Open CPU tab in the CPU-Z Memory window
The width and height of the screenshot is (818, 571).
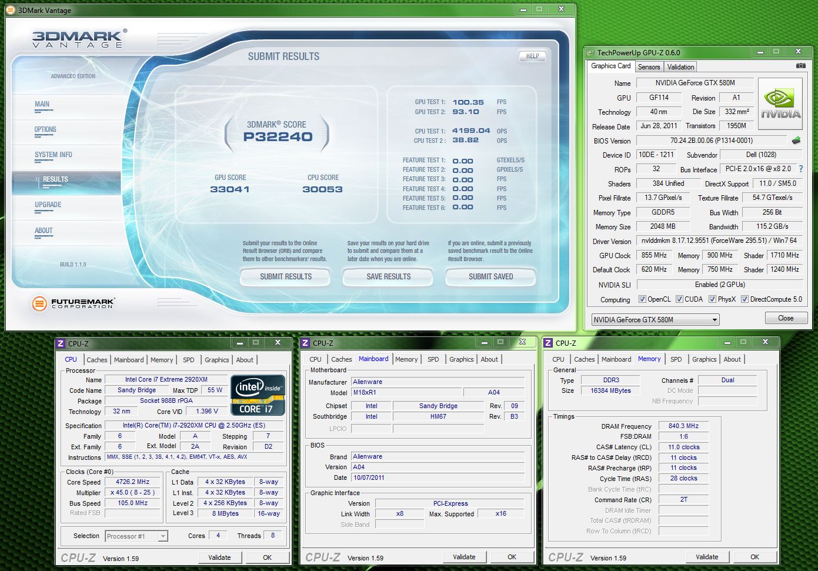[x=558, y=359]
